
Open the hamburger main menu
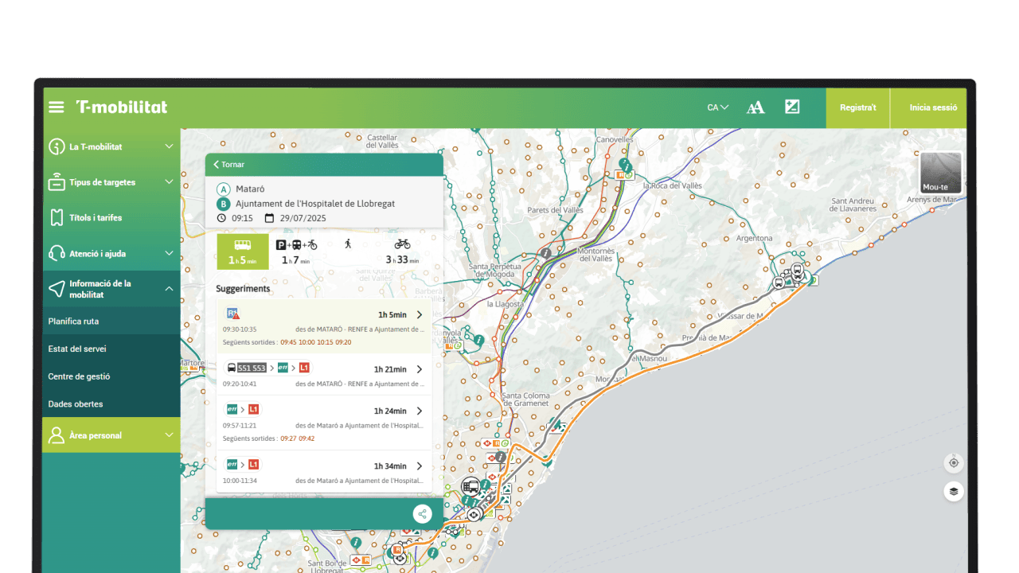pos(56,107)
